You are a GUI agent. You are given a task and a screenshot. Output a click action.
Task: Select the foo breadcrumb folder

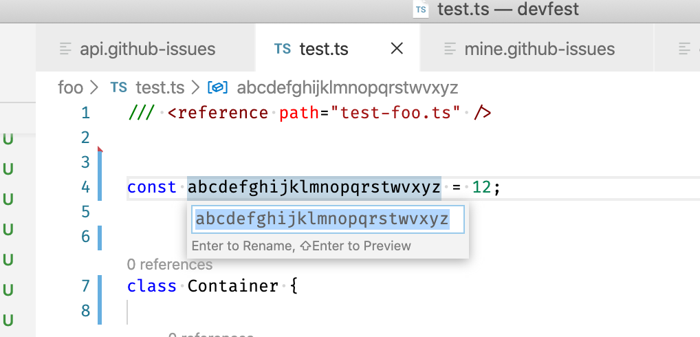pyautogui.click(x=70, y=87)
